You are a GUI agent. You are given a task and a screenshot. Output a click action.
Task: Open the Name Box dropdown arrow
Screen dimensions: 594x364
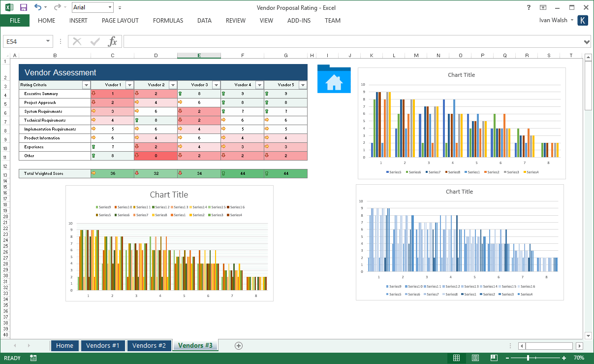coord(48,41)
